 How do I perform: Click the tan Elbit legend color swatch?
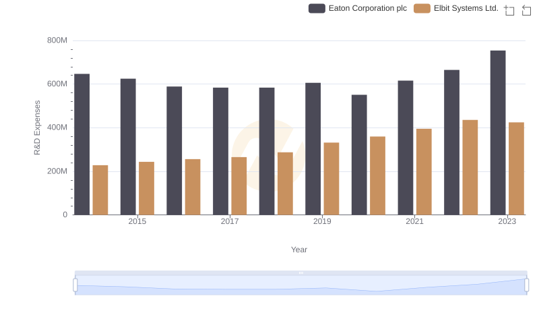[422, 8]
